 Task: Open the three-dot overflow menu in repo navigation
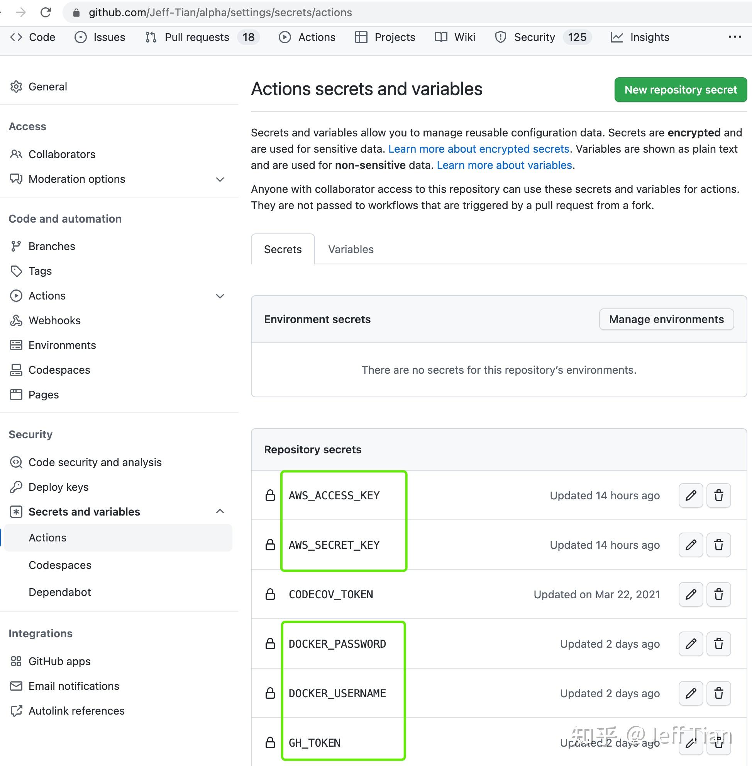(734, 37)
